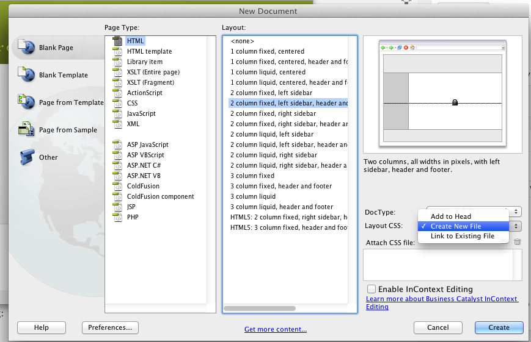Image resolution: width=531 pixels, height=342 pixels.
Task: Choose Add to Head option
Action: (450, 216)
